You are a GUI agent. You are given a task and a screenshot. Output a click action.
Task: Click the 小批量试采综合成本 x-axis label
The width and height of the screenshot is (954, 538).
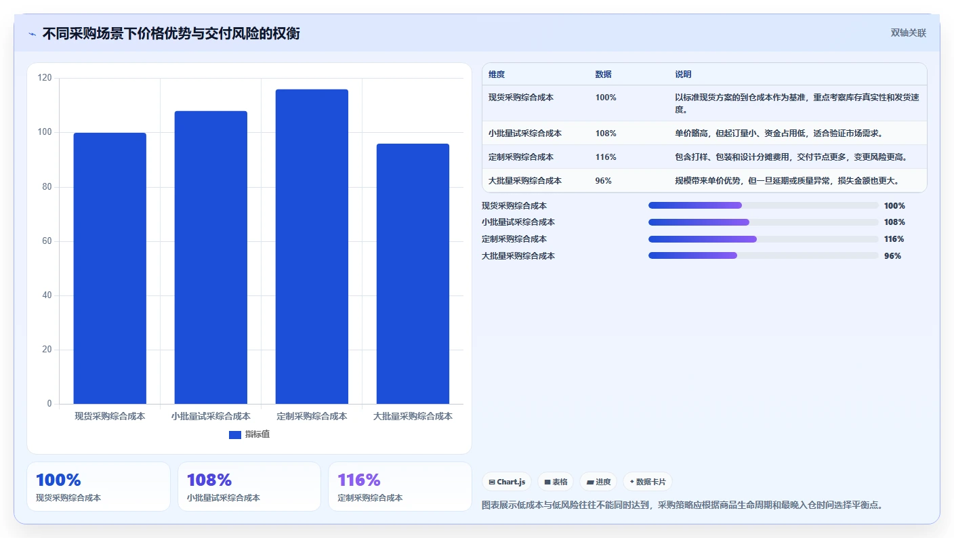point(211,416)
